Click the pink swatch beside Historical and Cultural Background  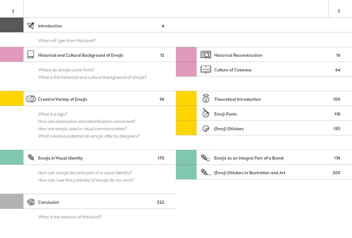click(12, 54)
